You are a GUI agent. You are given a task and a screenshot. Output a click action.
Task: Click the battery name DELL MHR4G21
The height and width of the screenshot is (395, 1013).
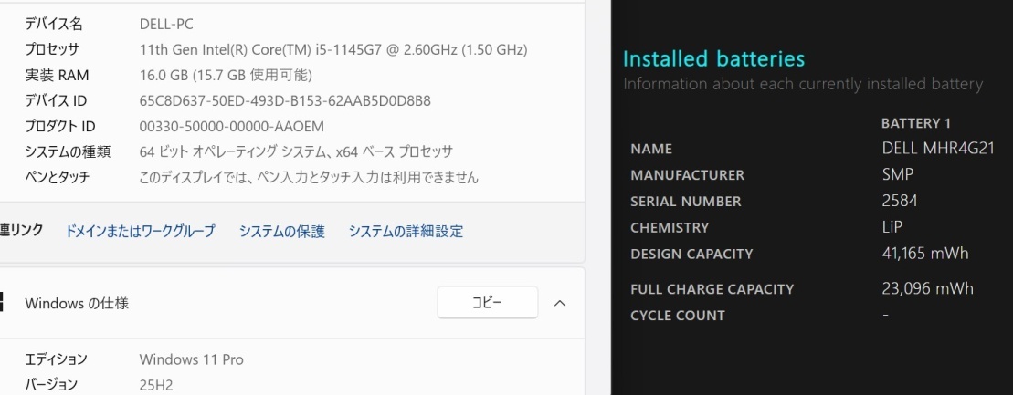[x=937, y=148]
